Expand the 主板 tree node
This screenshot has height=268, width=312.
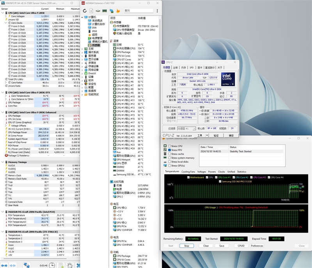[82, 49]
